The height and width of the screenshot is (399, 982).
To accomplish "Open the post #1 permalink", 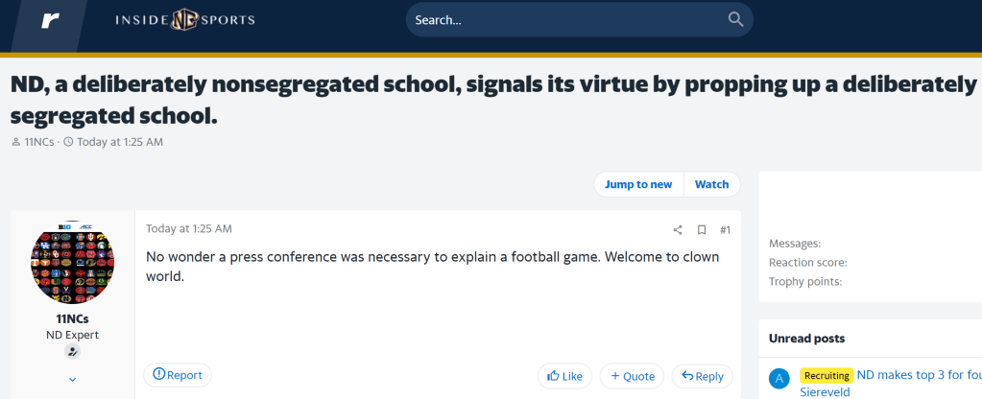I will 725,230.
